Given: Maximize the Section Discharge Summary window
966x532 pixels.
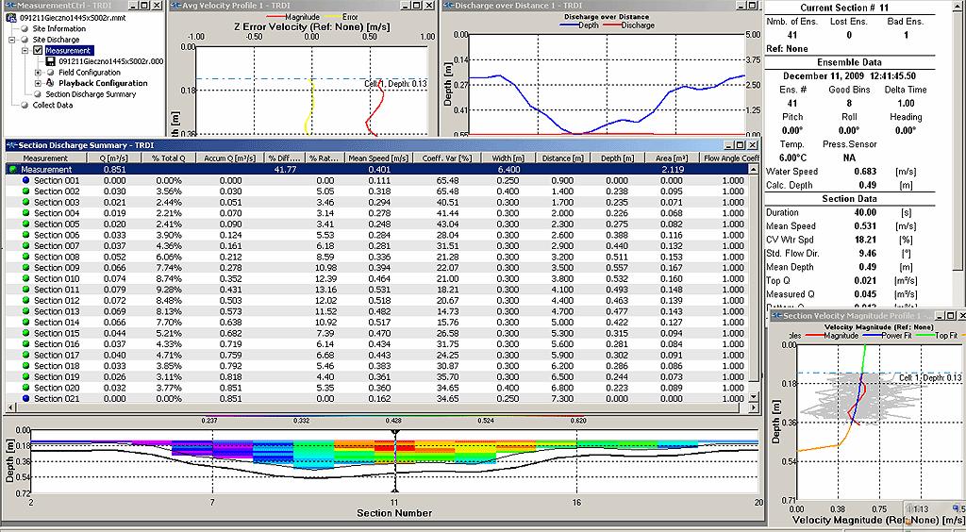Looking at the screenshot, I should [x=741, y=145].
